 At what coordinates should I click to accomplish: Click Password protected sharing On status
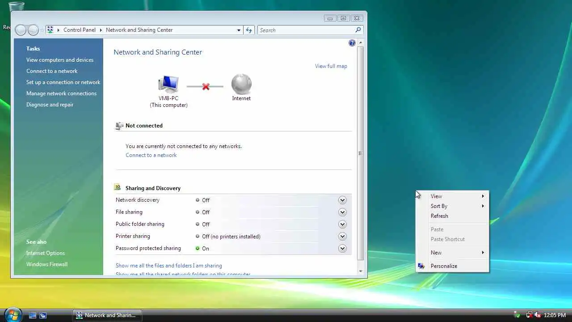[202, 249]
